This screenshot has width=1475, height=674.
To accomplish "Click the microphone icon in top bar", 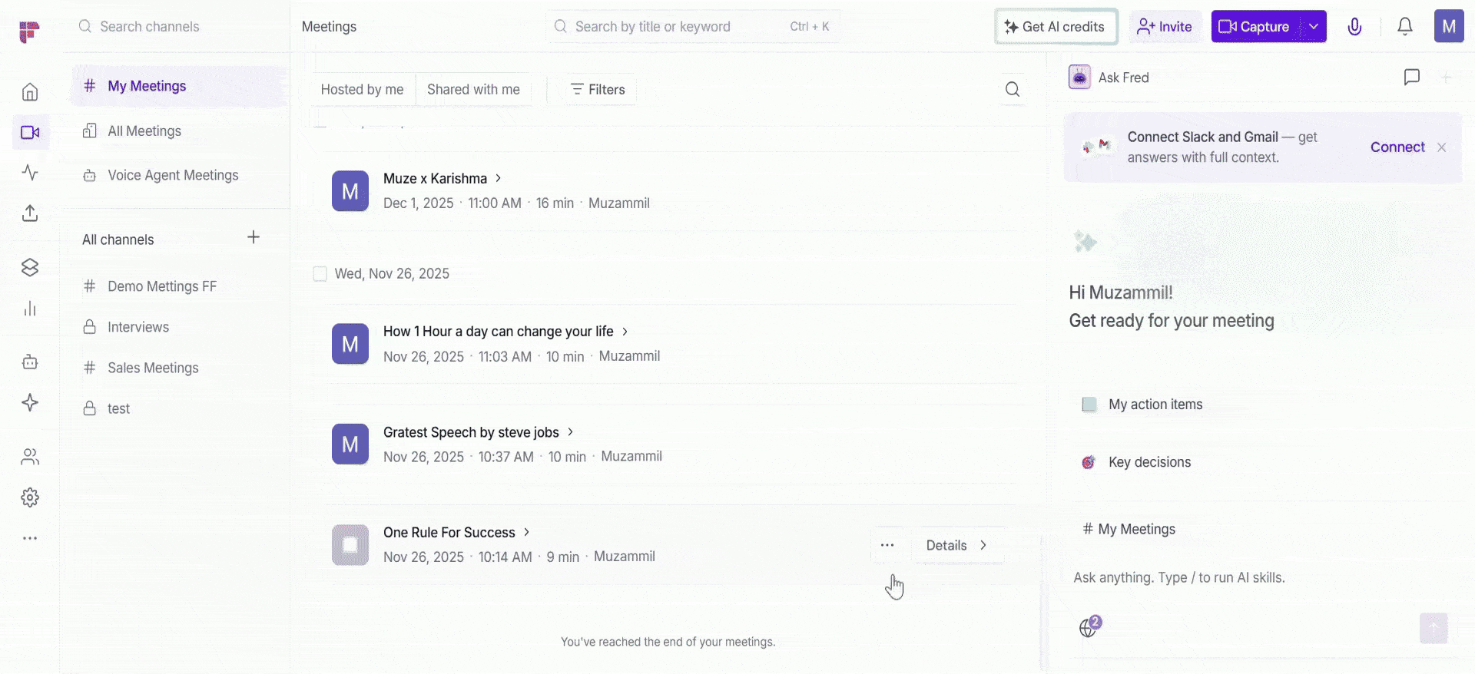I will (1354, 27).
